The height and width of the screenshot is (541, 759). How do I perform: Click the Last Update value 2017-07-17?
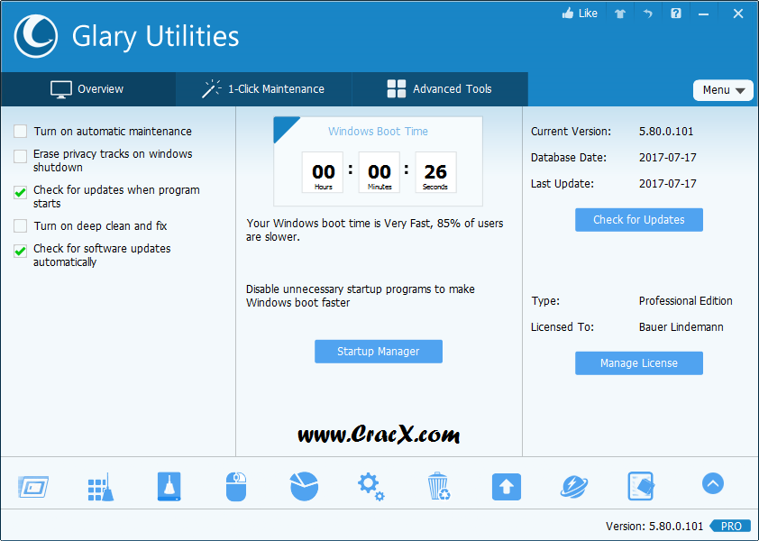[668, 184]
